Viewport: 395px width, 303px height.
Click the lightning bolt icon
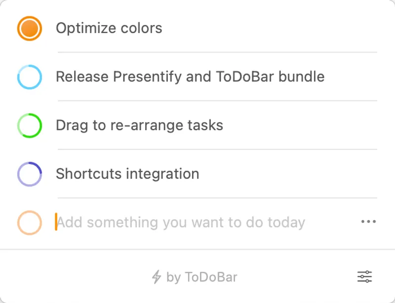157,277
